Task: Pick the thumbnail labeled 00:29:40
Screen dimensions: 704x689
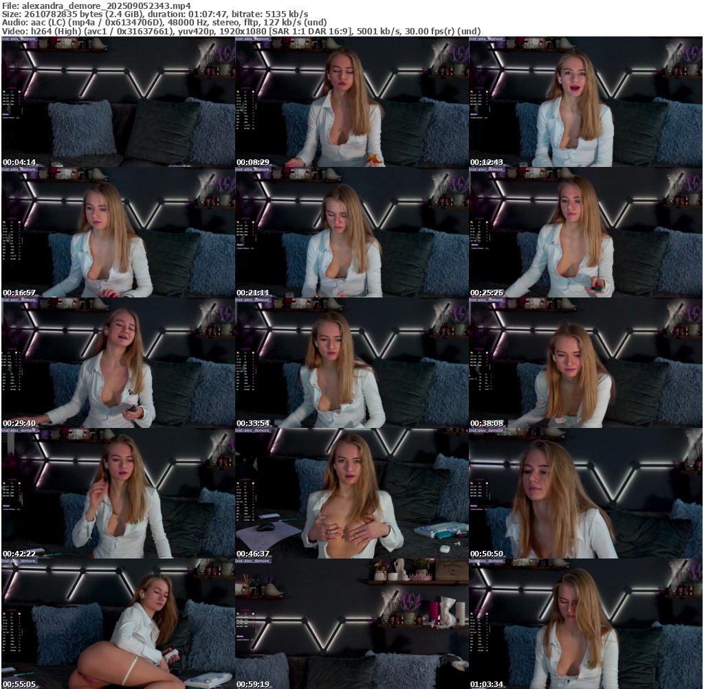Action: 118,363
